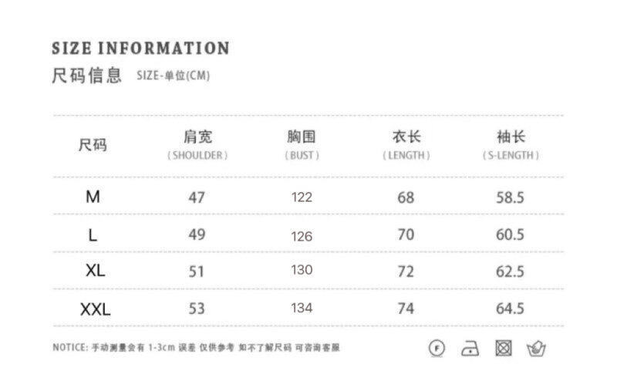The image size is (617, 371).
Task: Select the 袖长 S-LENGTH column header
Action: pos(511,145)
